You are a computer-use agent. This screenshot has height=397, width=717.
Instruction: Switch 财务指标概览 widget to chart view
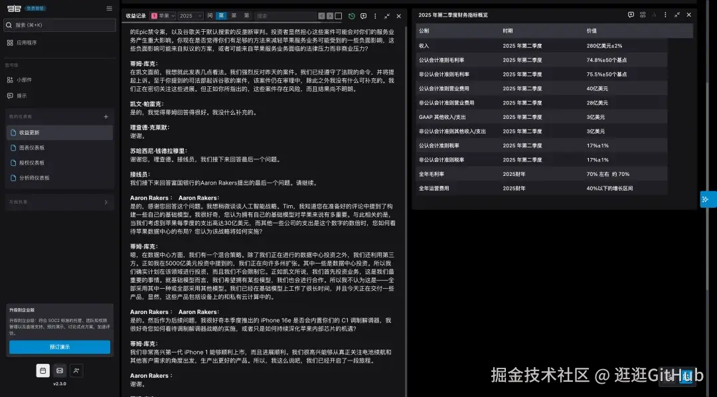click(655, 15)
